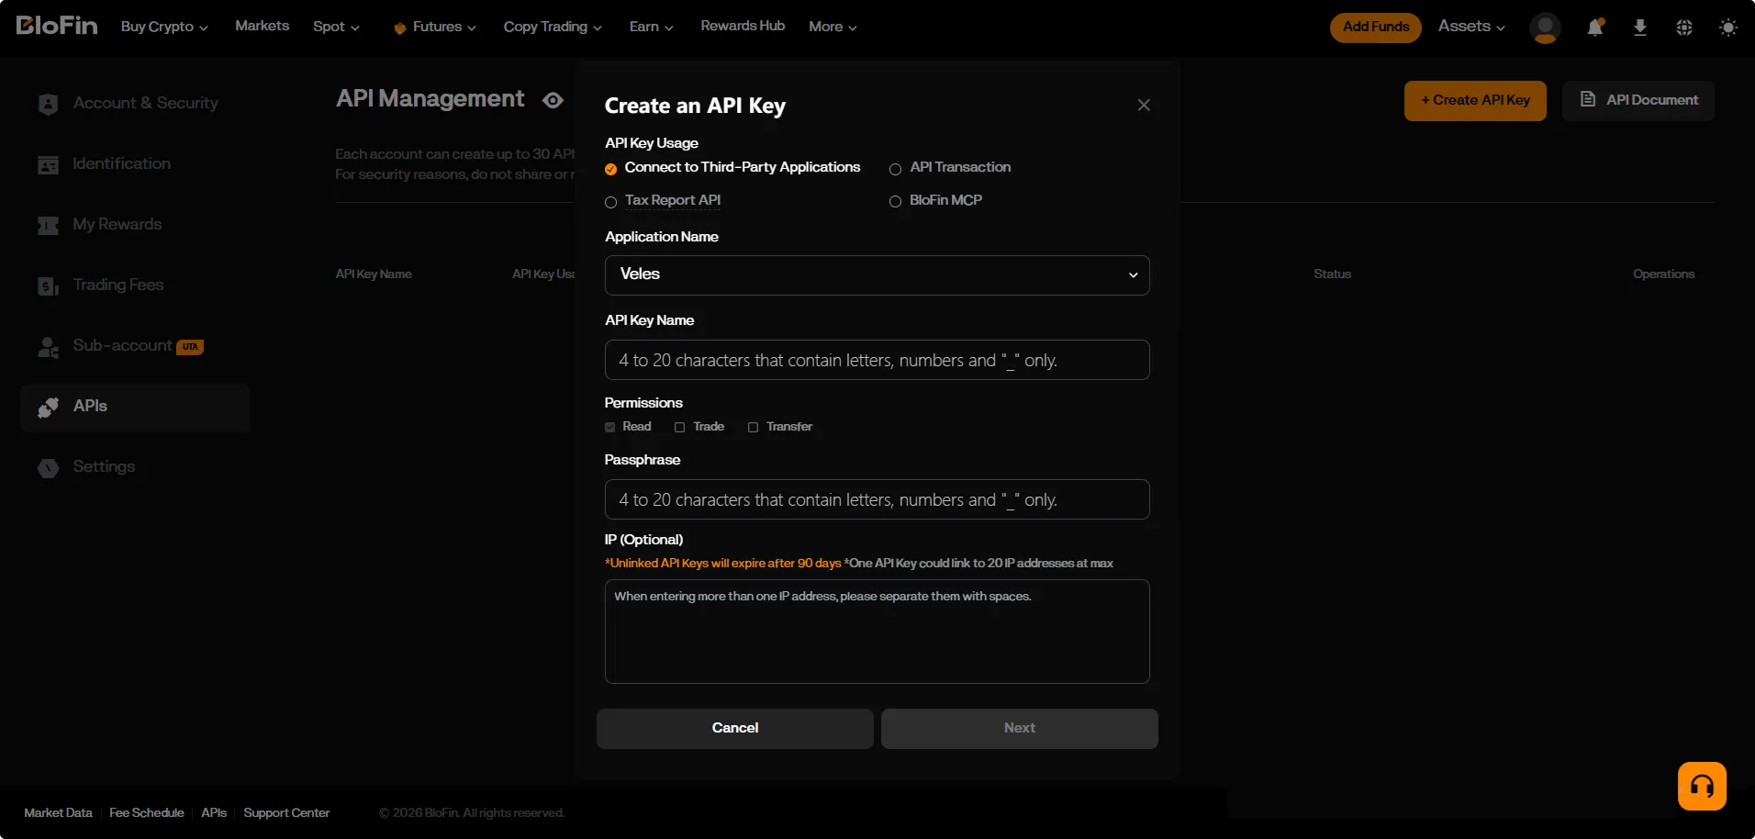
Task: Go to Markets page
Action: 262,26
